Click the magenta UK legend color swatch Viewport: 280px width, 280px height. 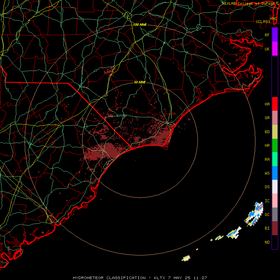point(275,49)
